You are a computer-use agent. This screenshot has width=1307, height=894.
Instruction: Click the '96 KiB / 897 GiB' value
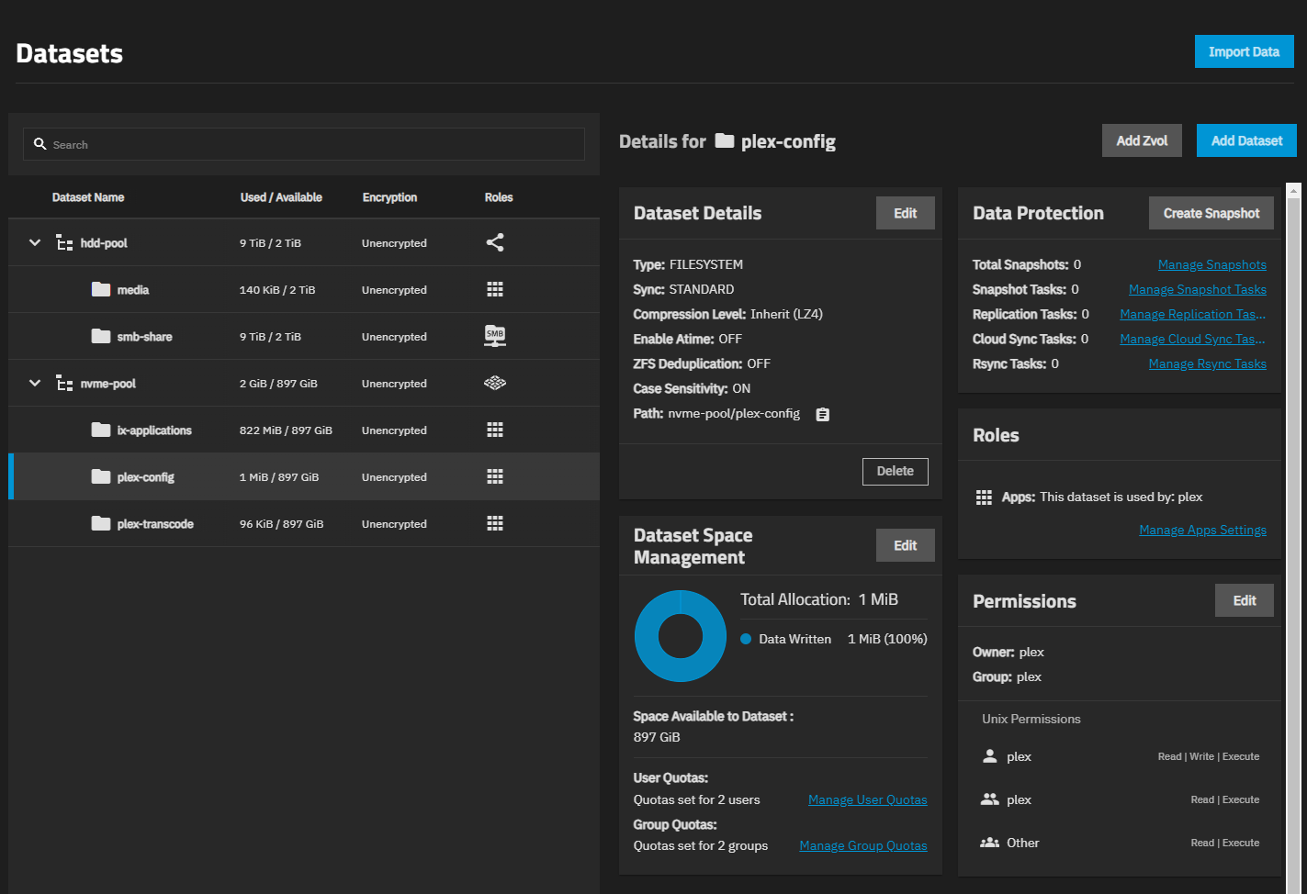(281, 524)
